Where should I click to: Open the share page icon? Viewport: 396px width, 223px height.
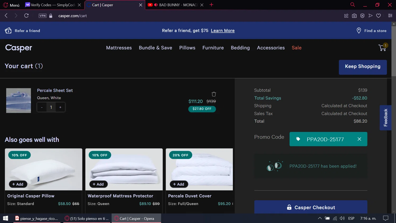click(x=346, y=16)
